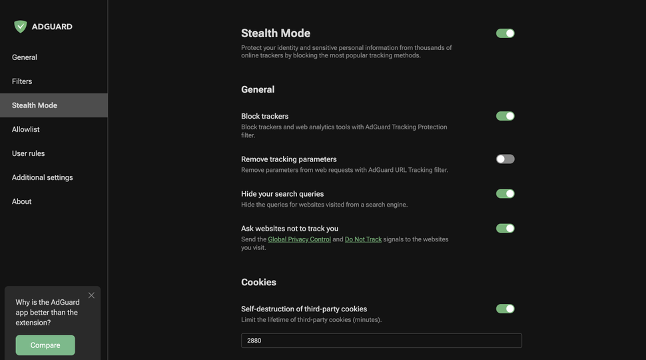The height and width of the screenshot is (360, 646).
Task: Toggle Ask websites not to track you
Action: click(505, 229)
